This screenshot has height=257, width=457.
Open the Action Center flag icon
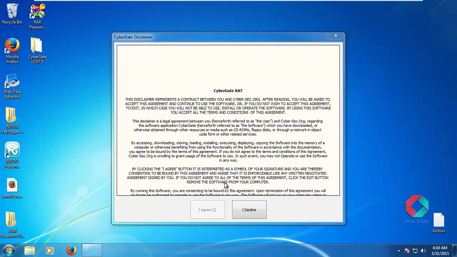click(407, 251)
